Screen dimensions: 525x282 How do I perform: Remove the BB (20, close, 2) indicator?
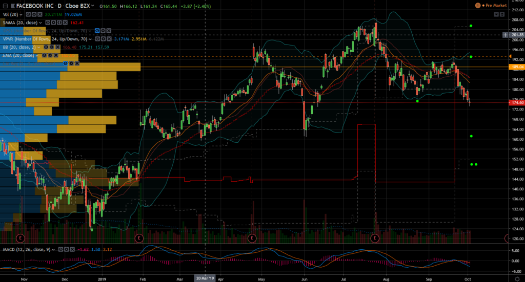coord(57,47)
